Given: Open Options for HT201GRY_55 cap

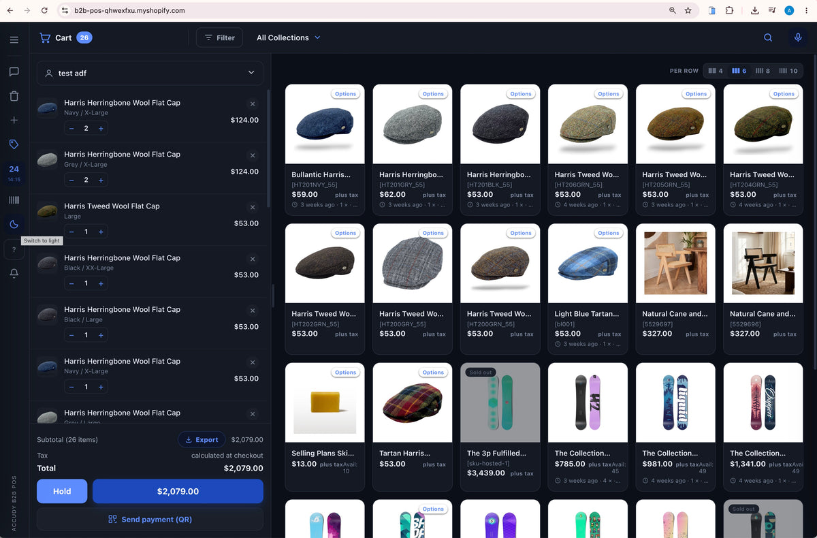Looking at the screenshot, I should [433, 94].
